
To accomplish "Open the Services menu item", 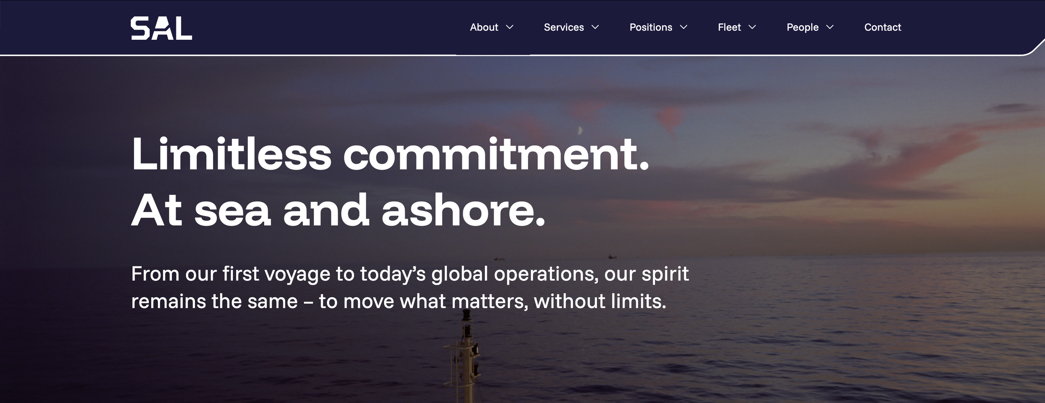I will [x=563, y=27].
